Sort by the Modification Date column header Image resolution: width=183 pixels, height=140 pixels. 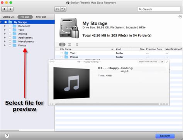click(174, 49)
